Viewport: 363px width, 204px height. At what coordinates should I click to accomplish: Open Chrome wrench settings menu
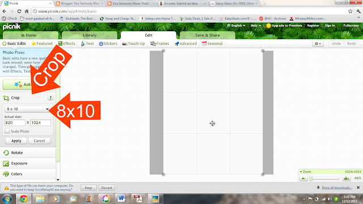click(358, 11)
